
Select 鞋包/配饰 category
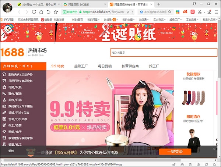click(15, 94)
